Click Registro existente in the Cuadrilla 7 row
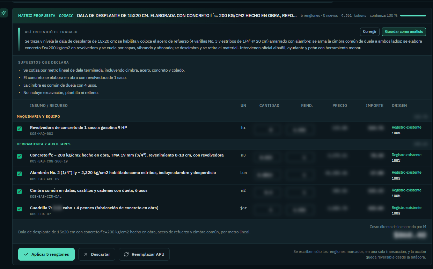Image resolution: width=433 pixels, height=269 pixels. point(406,208)
